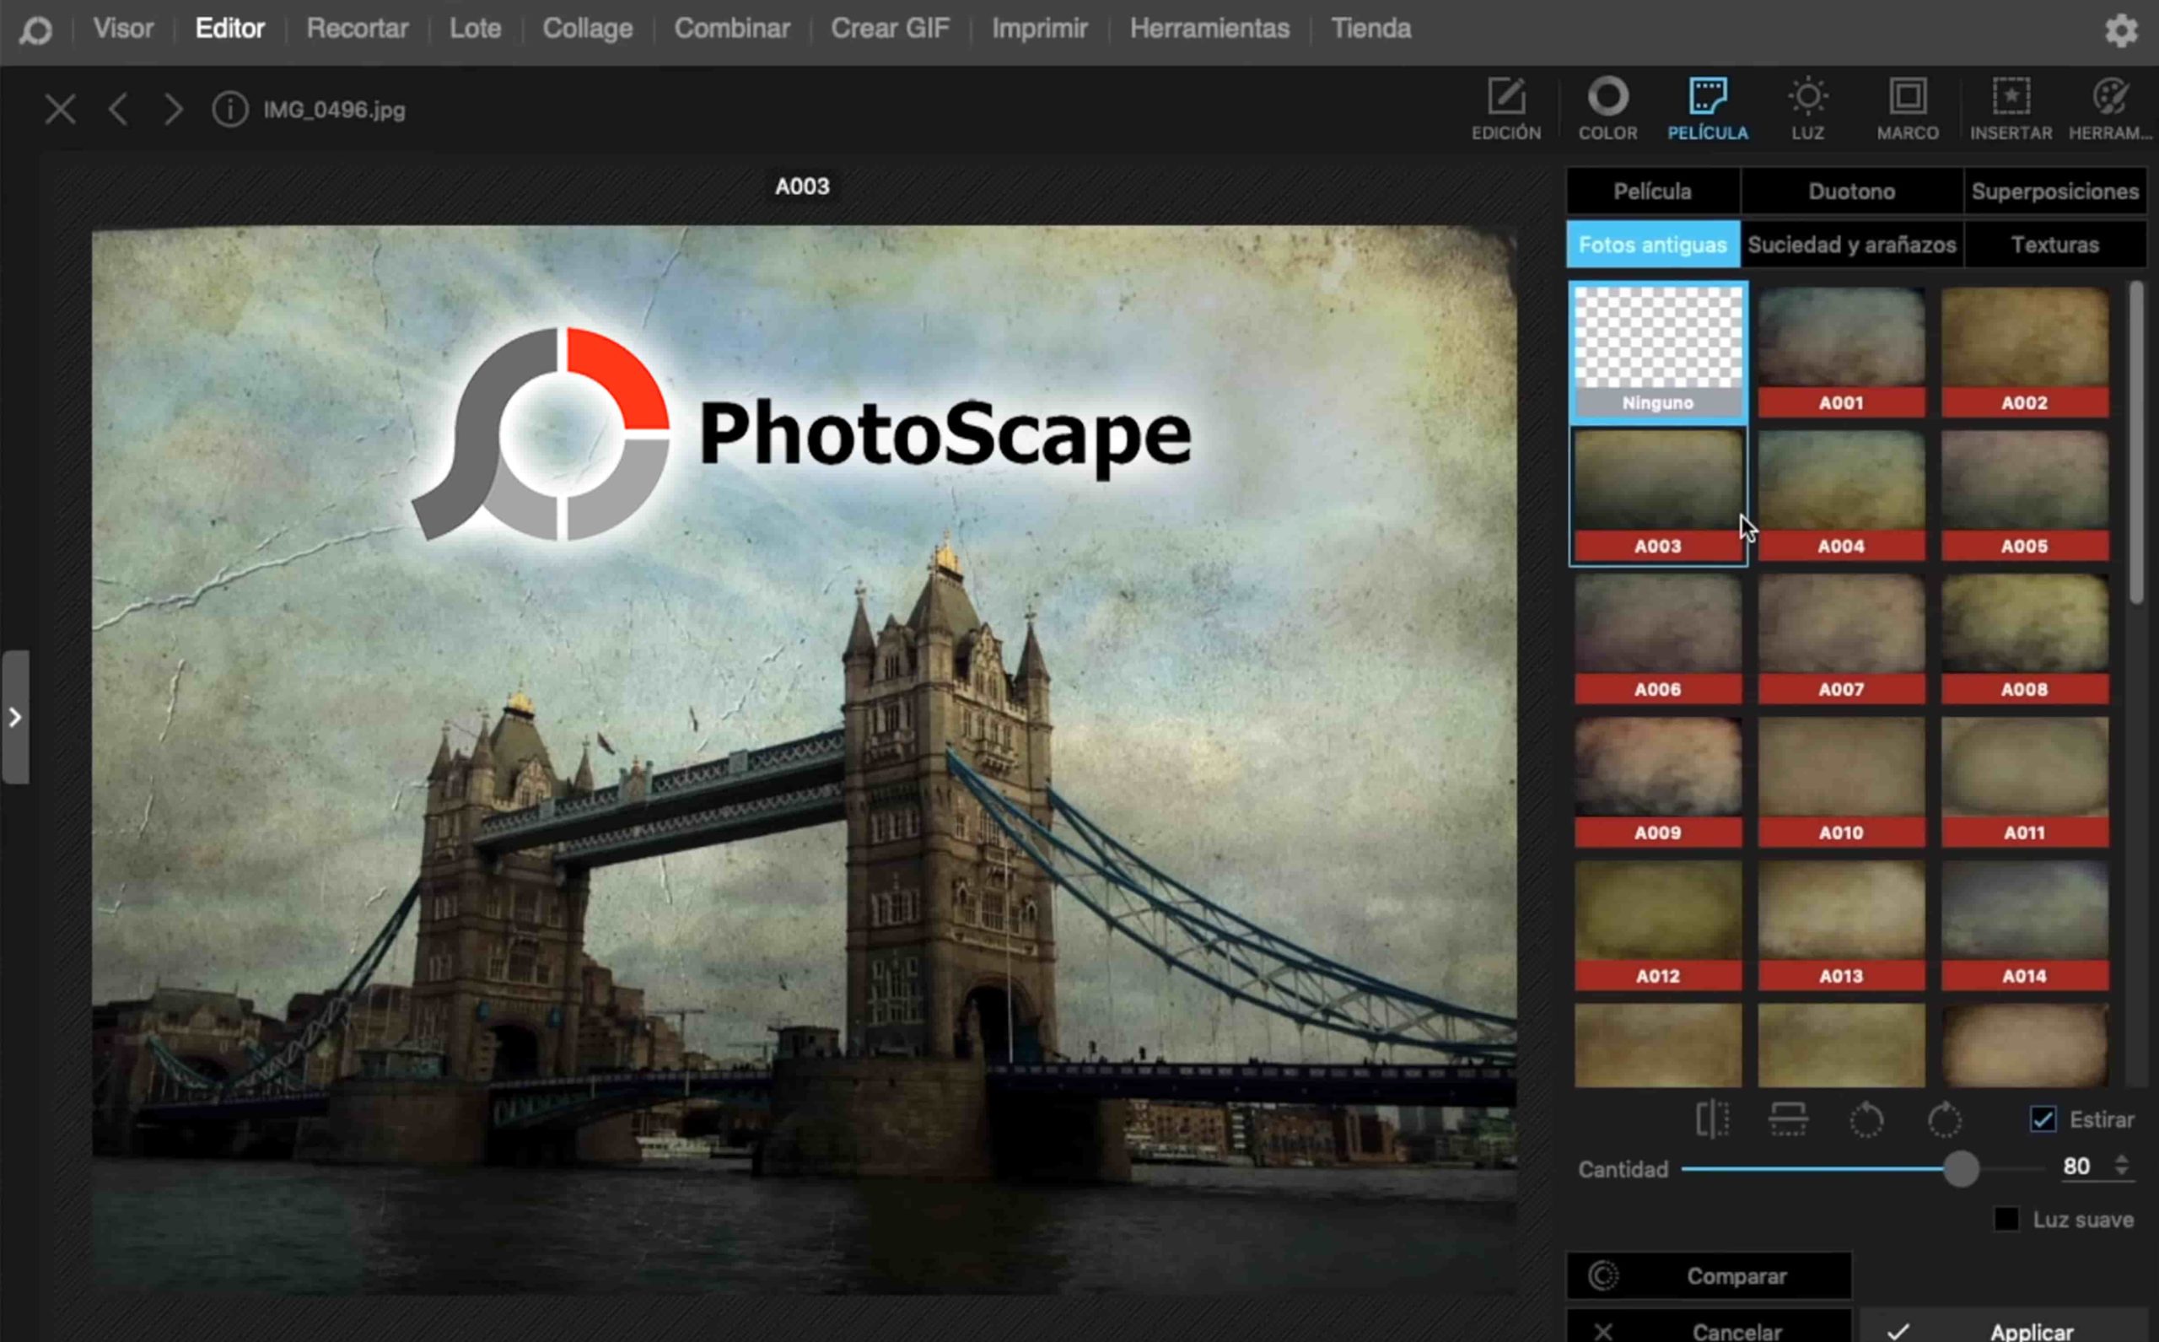The image size is (2159, 1342).
Task: Adjust the Cantidad slider handle
Action: coord(1961,1169)
